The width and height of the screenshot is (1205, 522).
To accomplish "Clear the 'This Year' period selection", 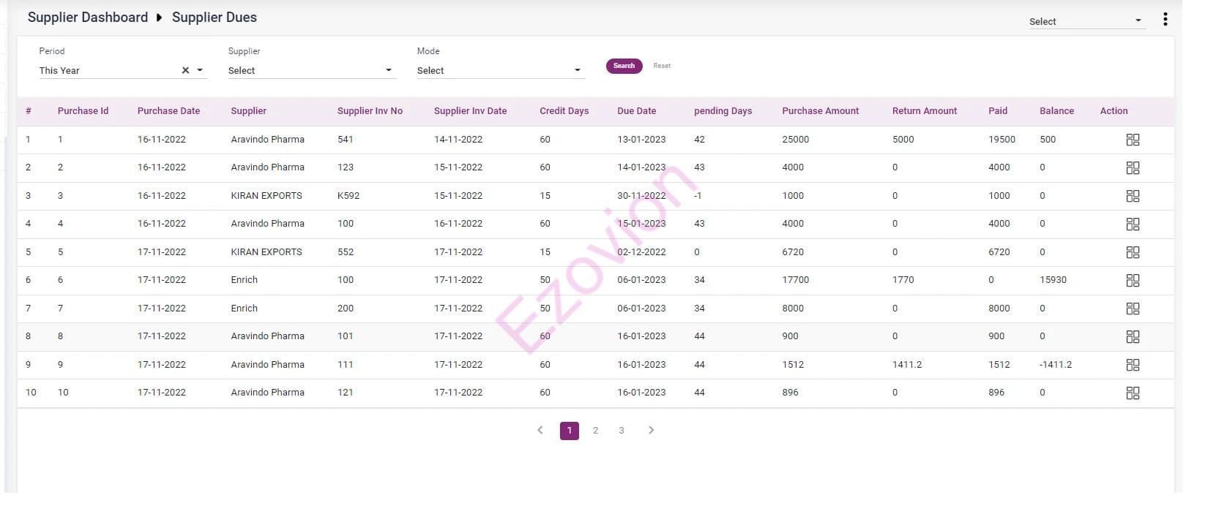I will (x=185, y=70).
